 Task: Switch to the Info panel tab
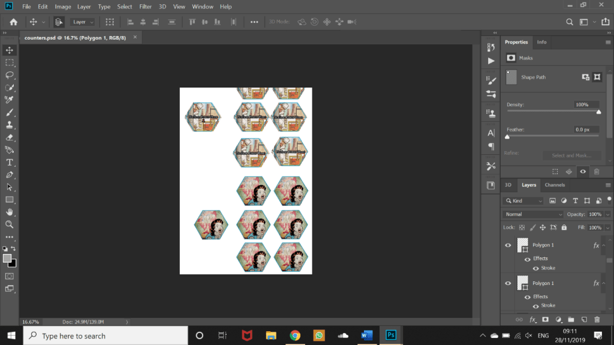coord(541,42)
